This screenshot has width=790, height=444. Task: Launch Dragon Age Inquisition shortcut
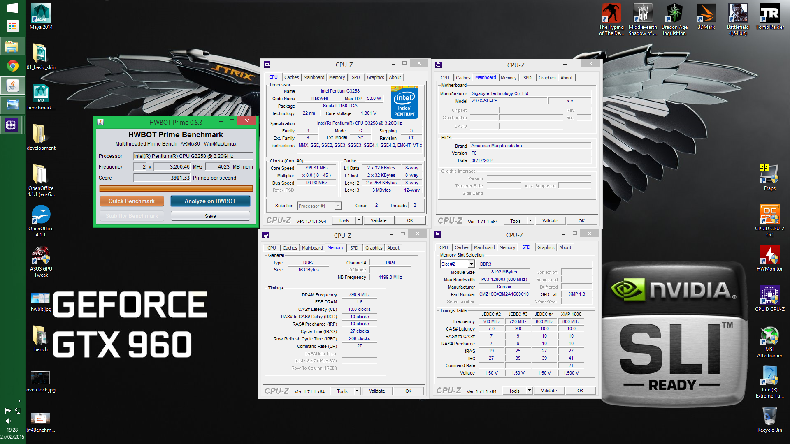(x=674, y=19)
